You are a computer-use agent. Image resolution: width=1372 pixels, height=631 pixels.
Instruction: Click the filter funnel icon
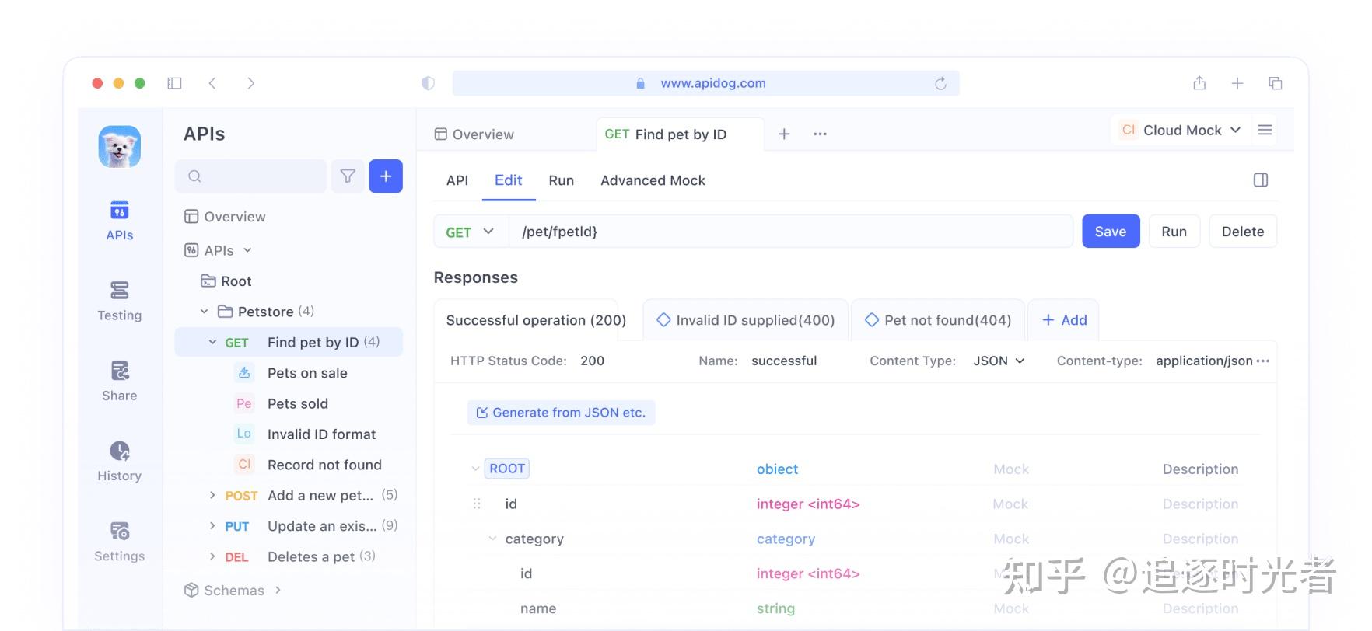(348, 176)
